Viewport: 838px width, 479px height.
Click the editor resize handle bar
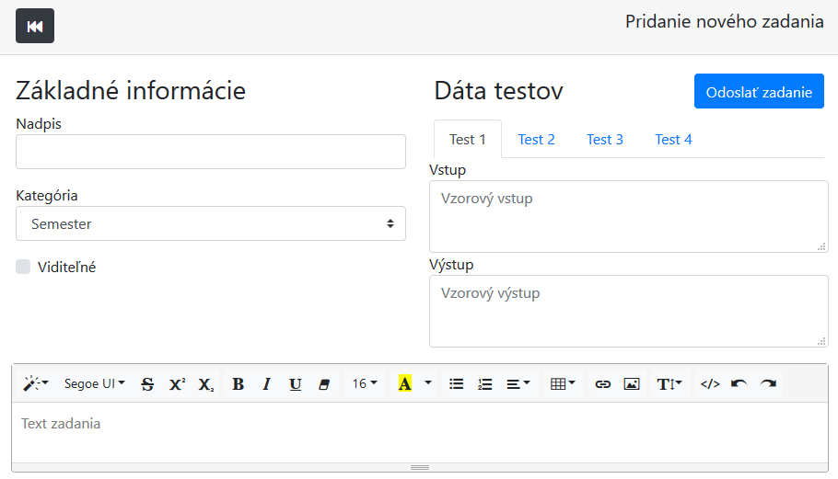(420, 467)
